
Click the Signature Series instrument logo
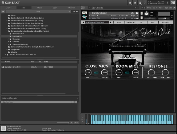85,17
